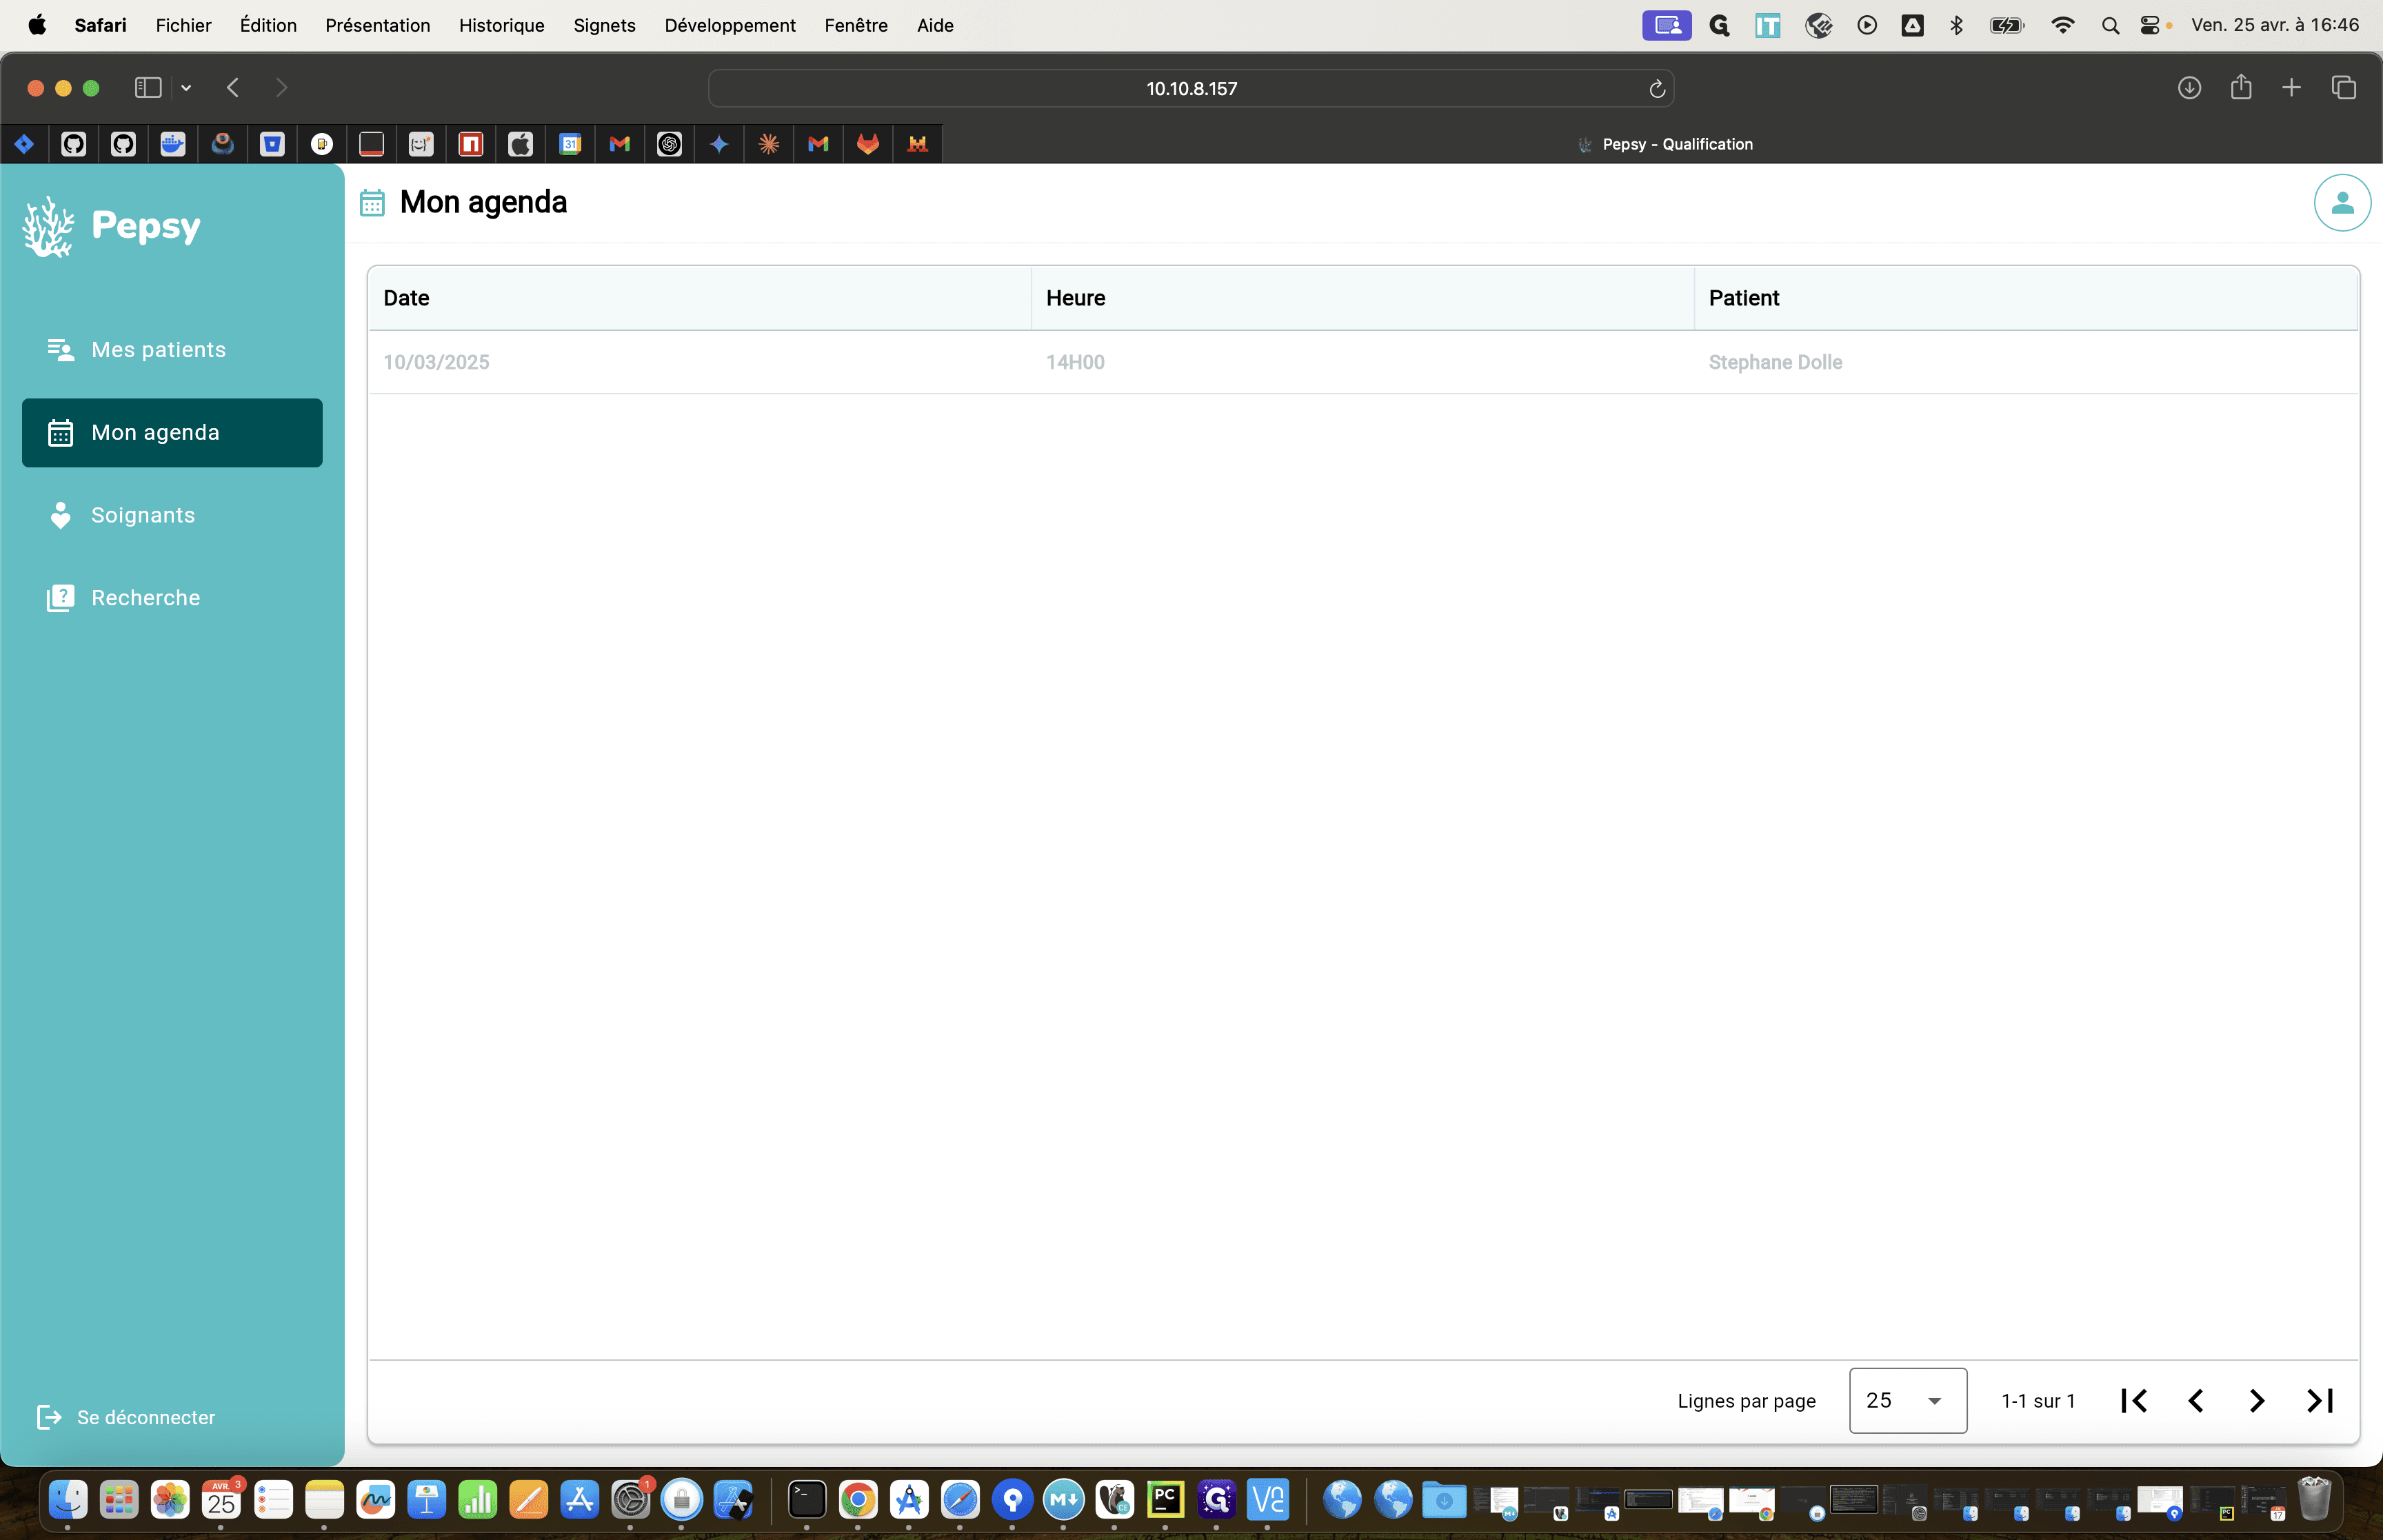Open the user profile avatar icon
Viewport: 2383px width, 1540px height.
click(x=2341, y=203)
